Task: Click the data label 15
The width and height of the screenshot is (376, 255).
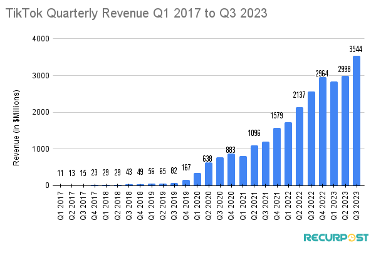Action: click(83, 173)
